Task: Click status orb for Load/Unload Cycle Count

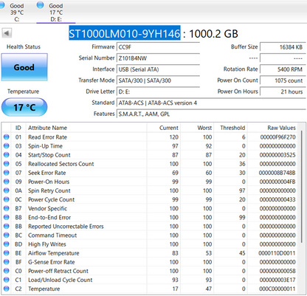Action: pos(7,280)
